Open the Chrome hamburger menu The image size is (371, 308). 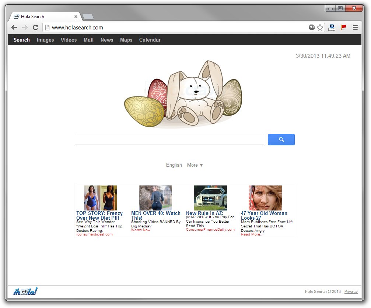(x=355, y=28)
